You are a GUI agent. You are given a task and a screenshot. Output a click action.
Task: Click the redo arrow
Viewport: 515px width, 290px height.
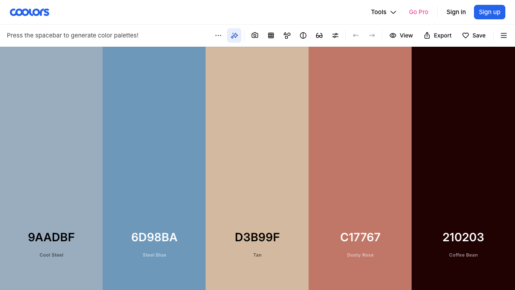(x=372, y=35)
